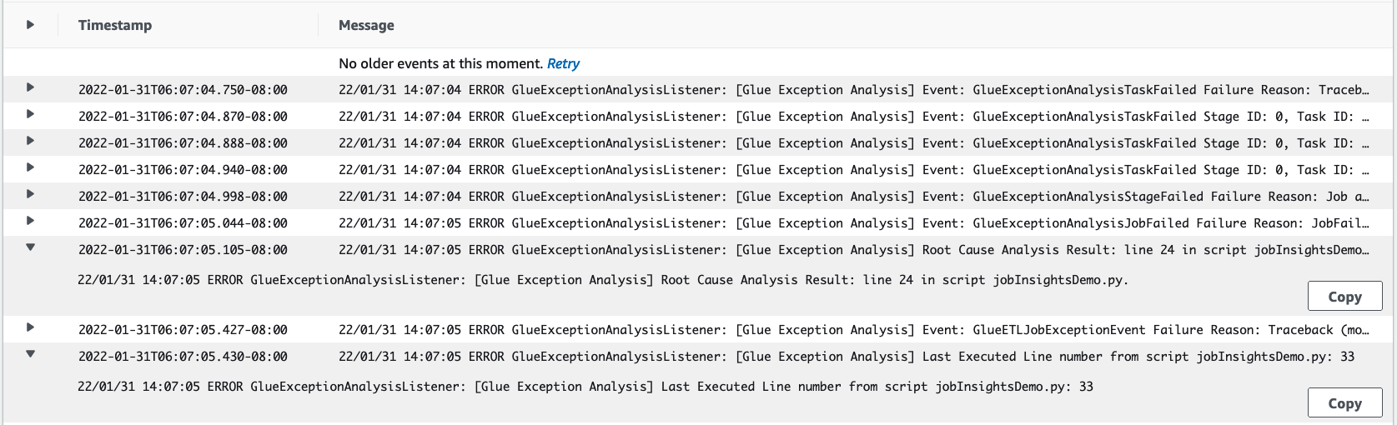The image size is (1397, 425).
Task: Collapse the 06:07:05.430 Last Executed Line row
Action: 30,354
